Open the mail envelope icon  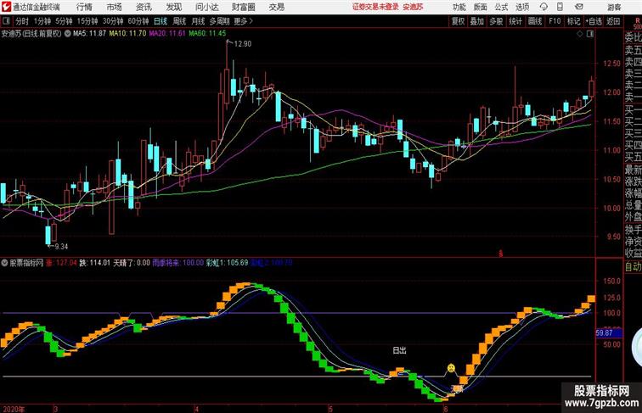(x=578, y=7)
